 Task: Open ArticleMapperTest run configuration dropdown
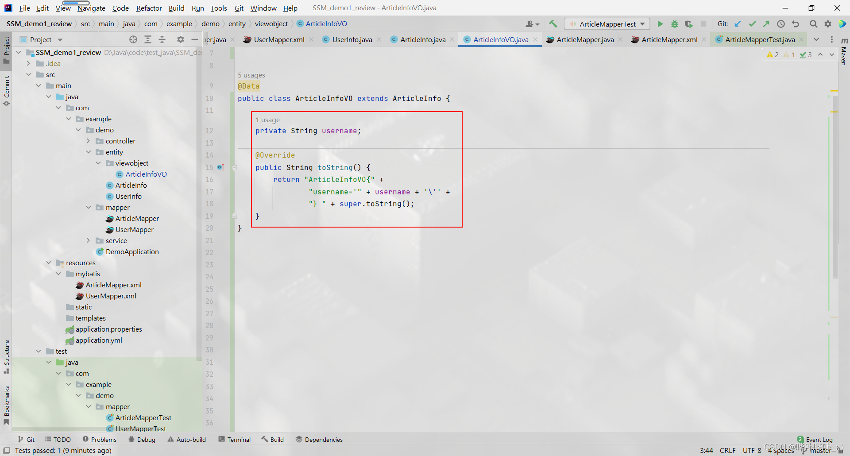pyautogui.click(x=607, y=24)
